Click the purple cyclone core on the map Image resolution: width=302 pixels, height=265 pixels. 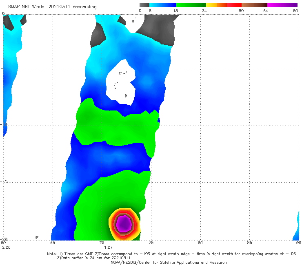pyautogui.click(x=124, y=224)
